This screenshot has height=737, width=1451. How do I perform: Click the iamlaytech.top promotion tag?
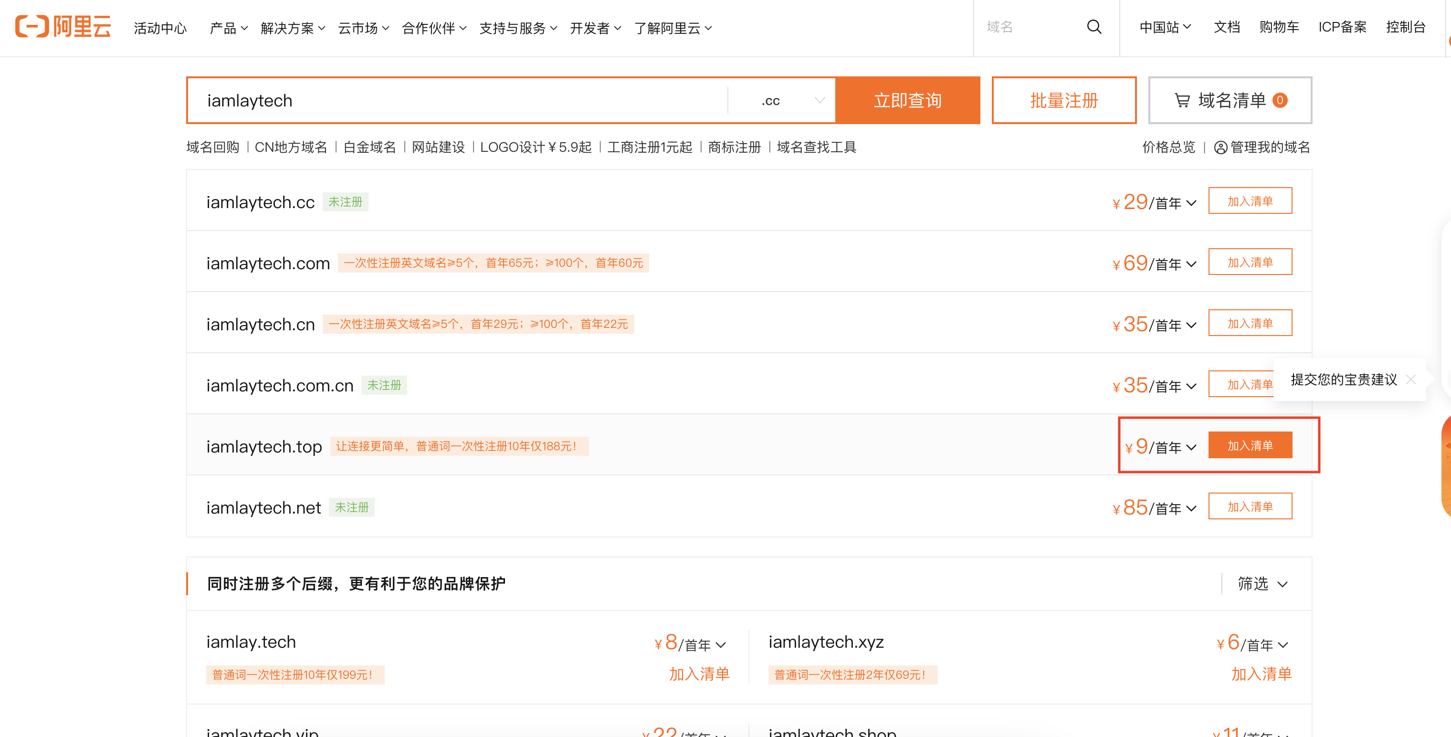coord(459,446)
